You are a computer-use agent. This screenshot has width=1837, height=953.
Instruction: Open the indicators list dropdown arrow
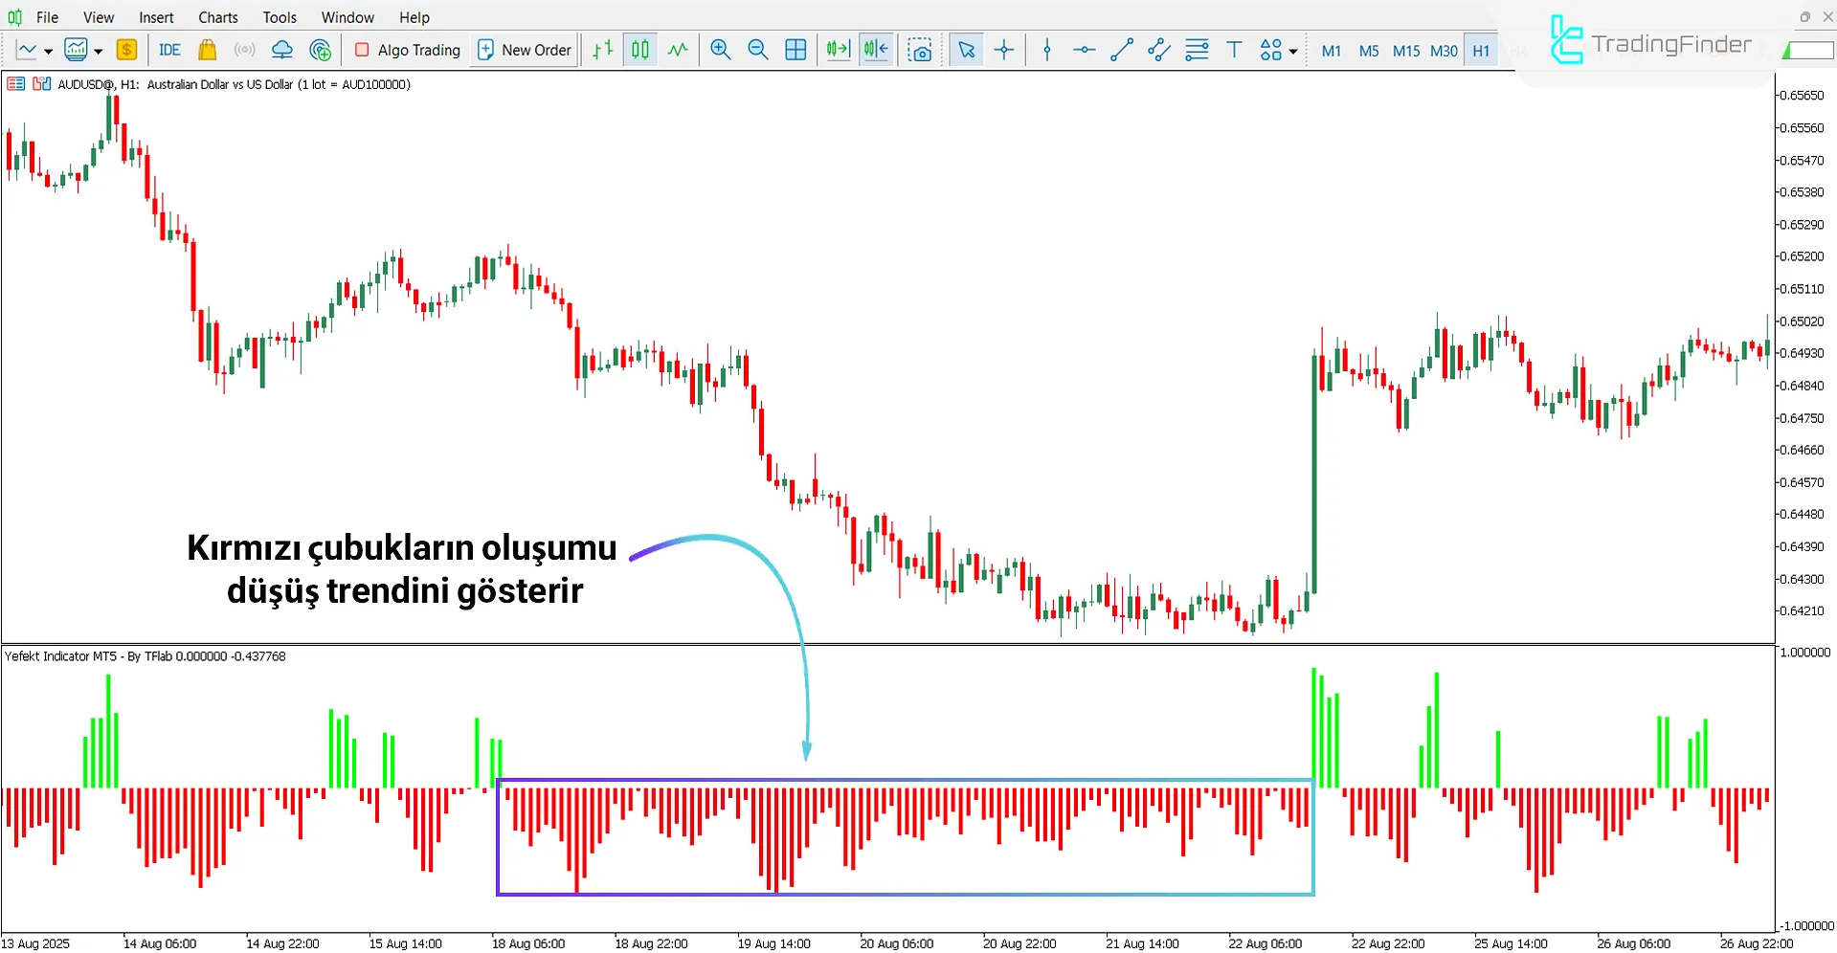tap(98, 51)
